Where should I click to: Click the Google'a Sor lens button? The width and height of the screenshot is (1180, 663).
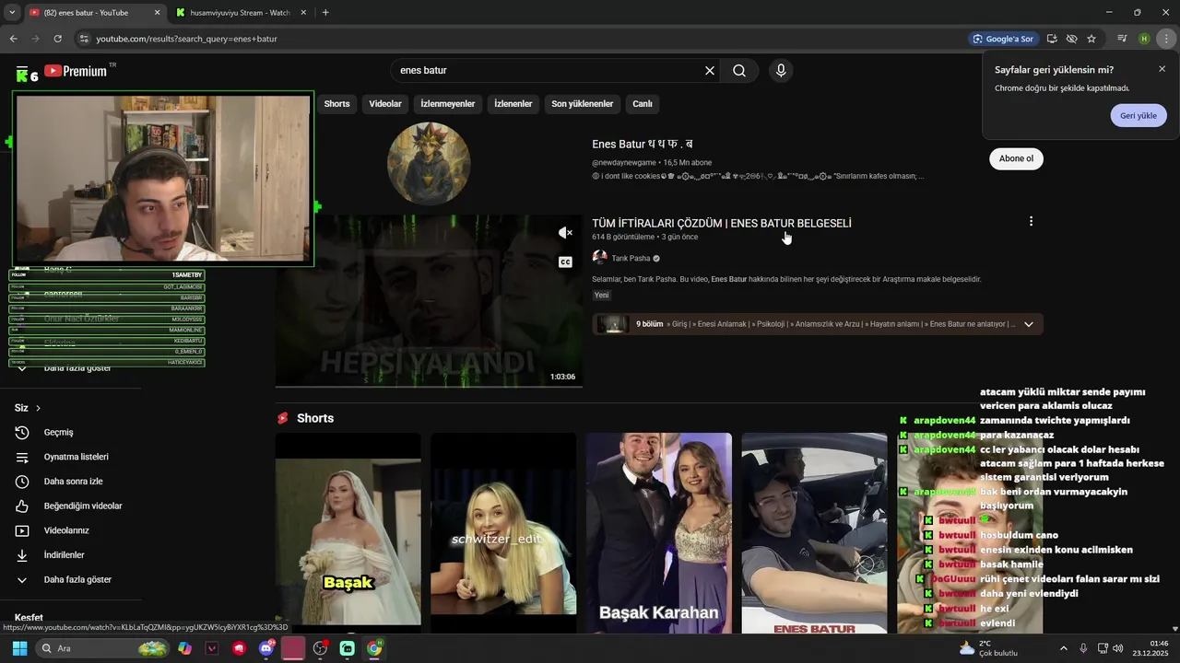[1003, 39]
